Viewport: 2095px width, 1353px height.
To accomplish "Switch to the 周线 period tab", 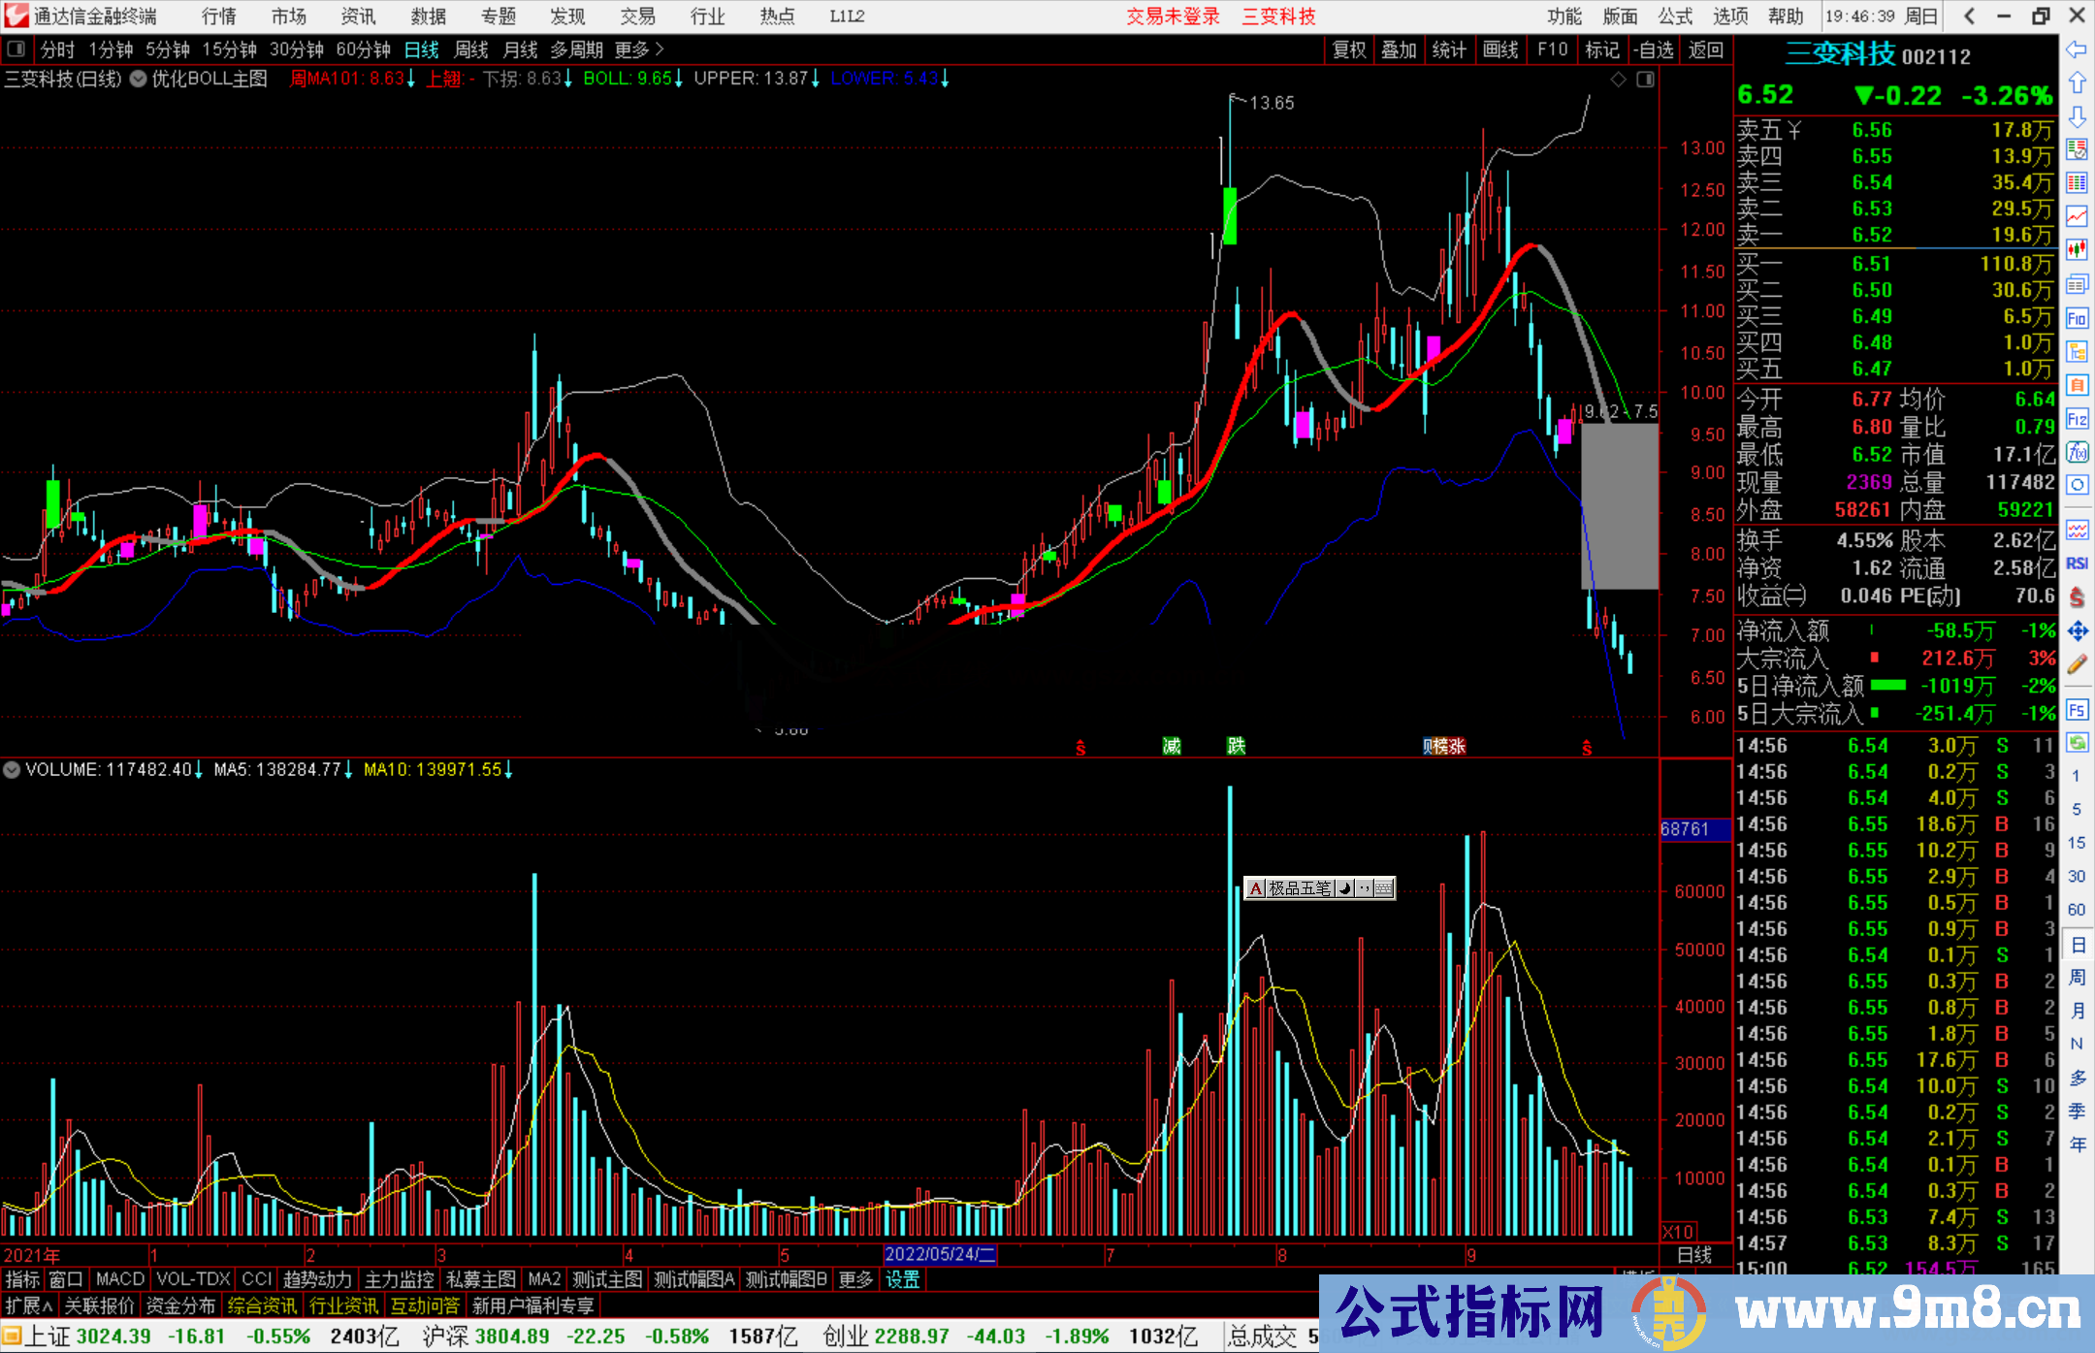I will click(x=471, y=49).
